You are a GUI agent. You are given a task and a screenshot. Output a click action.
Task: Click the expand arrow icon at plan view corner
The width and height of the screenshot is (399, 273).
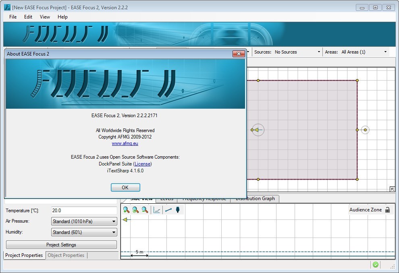[x=392, y=189]
